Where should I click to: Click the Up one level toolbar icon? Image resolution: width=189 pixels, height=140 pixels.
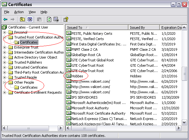tap(22, 19)
